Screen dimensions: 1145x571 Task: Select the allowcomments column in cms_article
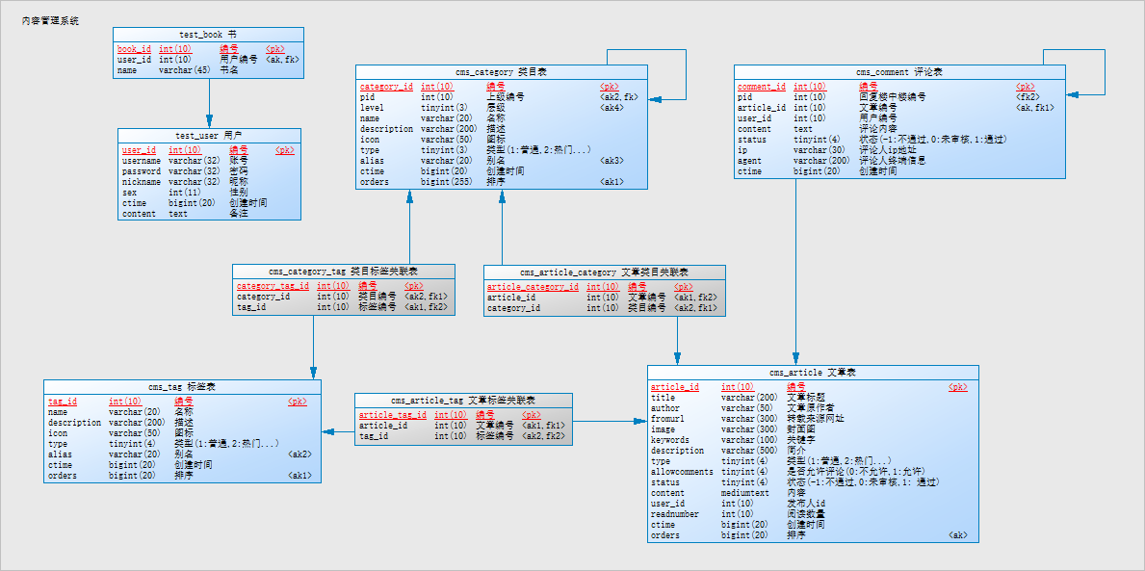click(x=813, y=472)
